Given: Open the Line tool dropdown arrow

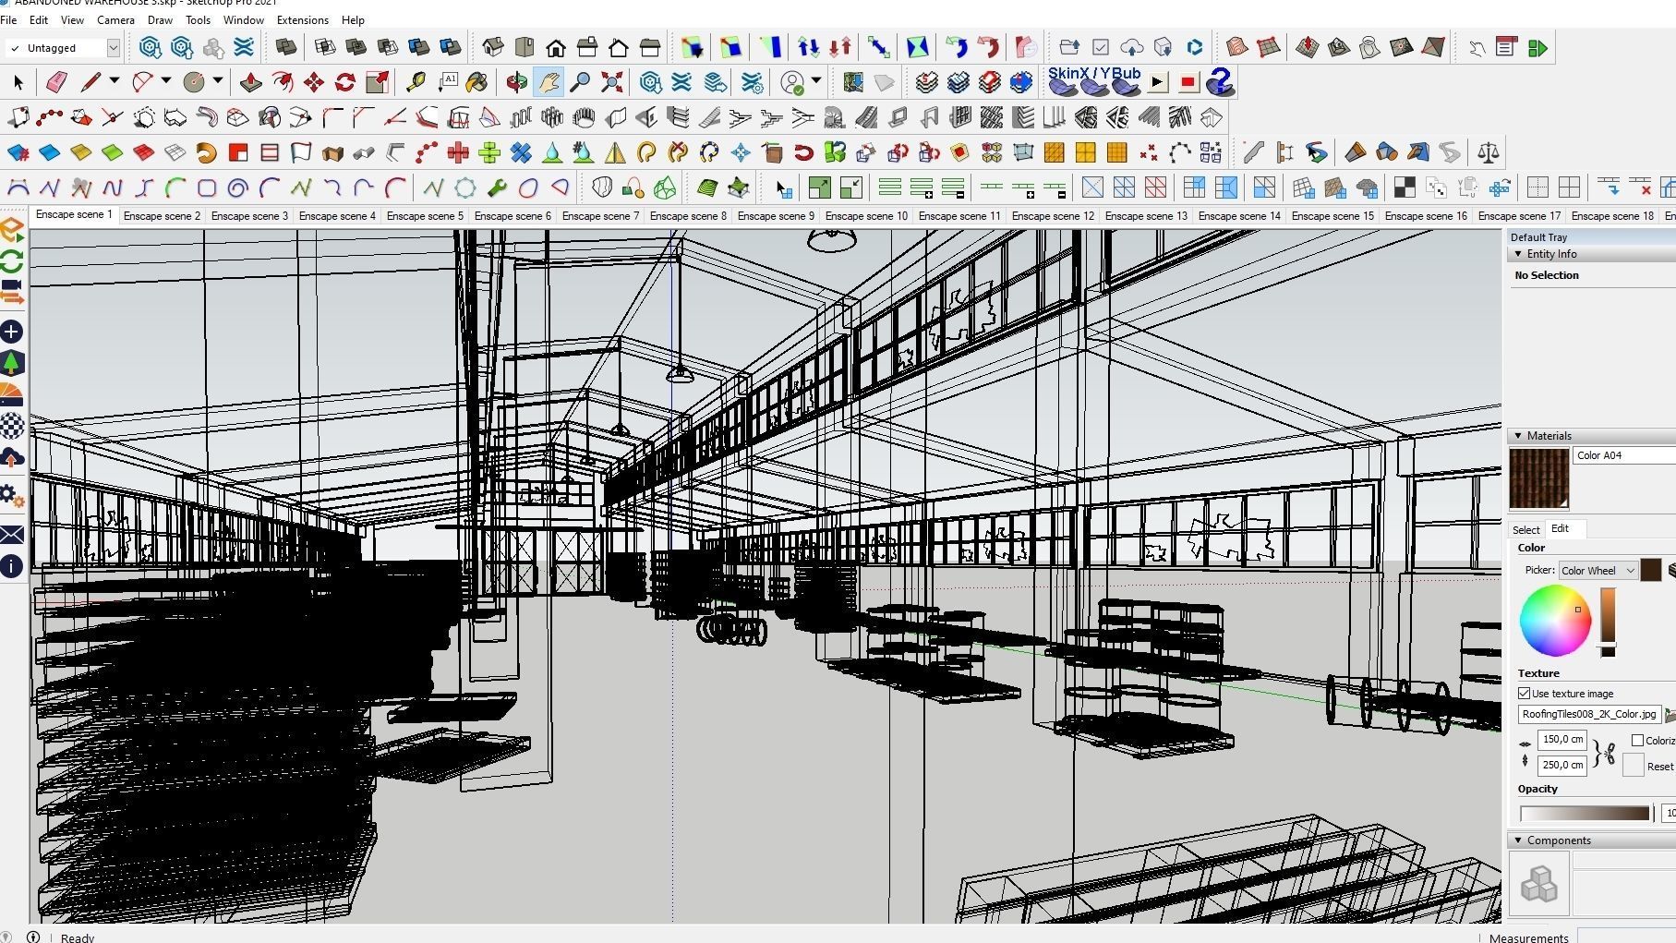Looking at the screenshot, I should pyautogui.click(x=115, y=81).
